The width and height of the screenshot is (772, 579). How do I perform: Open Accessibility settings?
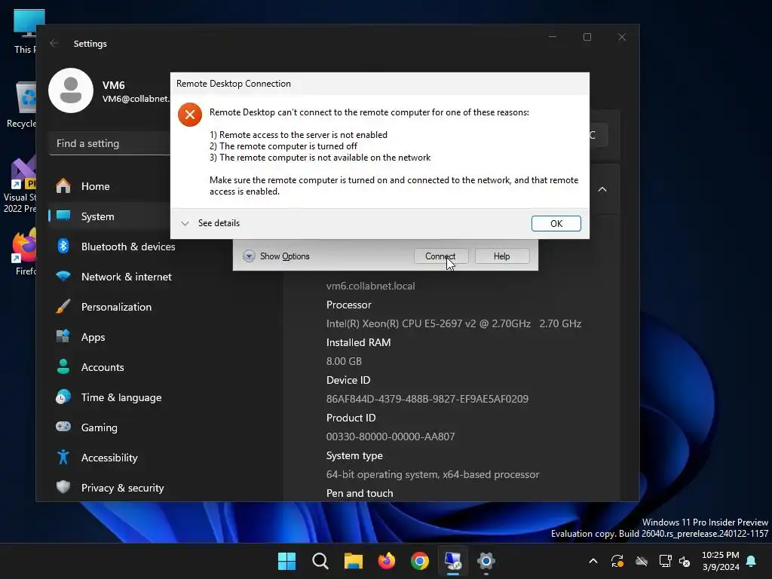click(x=110, y=458)
